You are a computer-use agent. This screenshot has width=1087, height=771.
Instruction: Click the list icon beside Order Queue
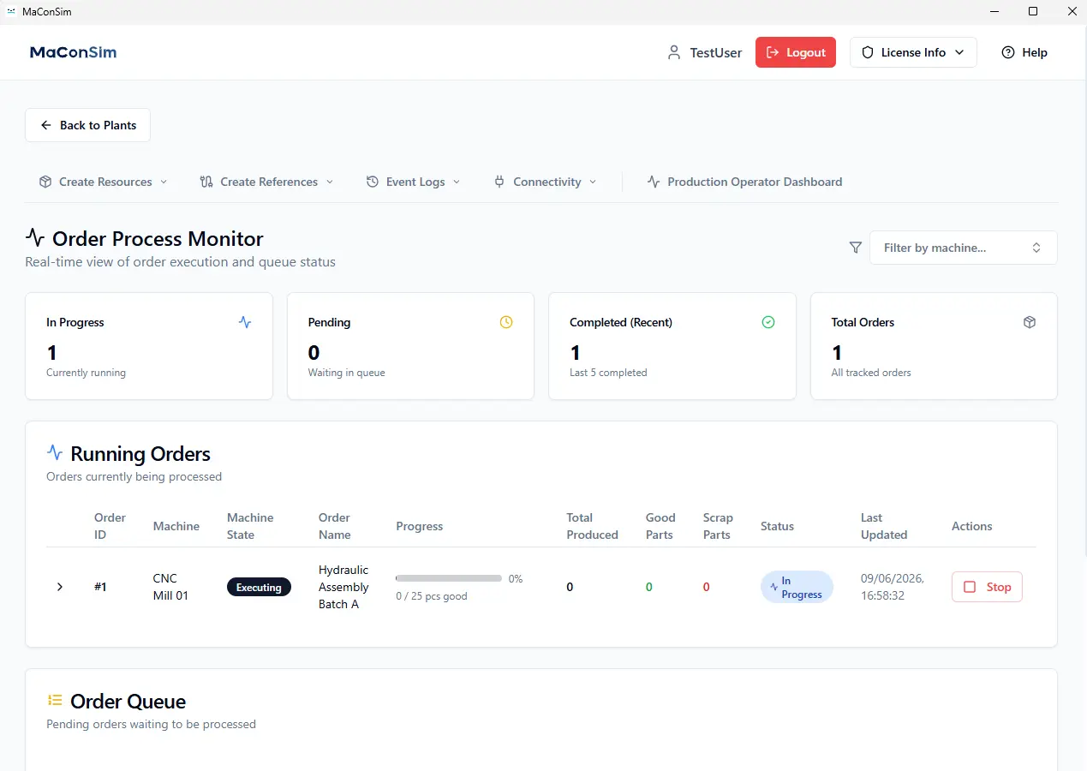click(x=55, y=700)
